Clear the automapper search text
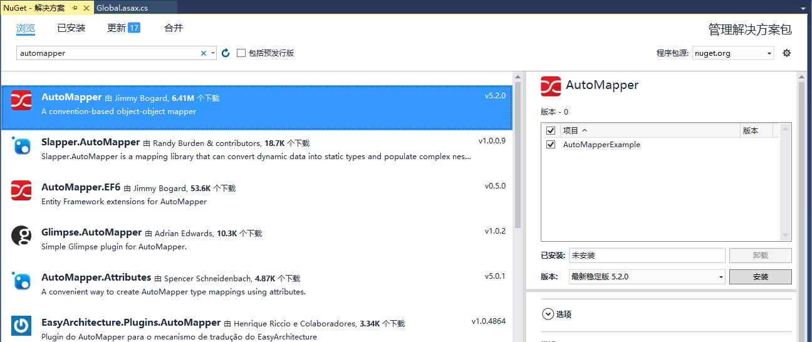This screenshot has height=342, width=812. [204, 53]
